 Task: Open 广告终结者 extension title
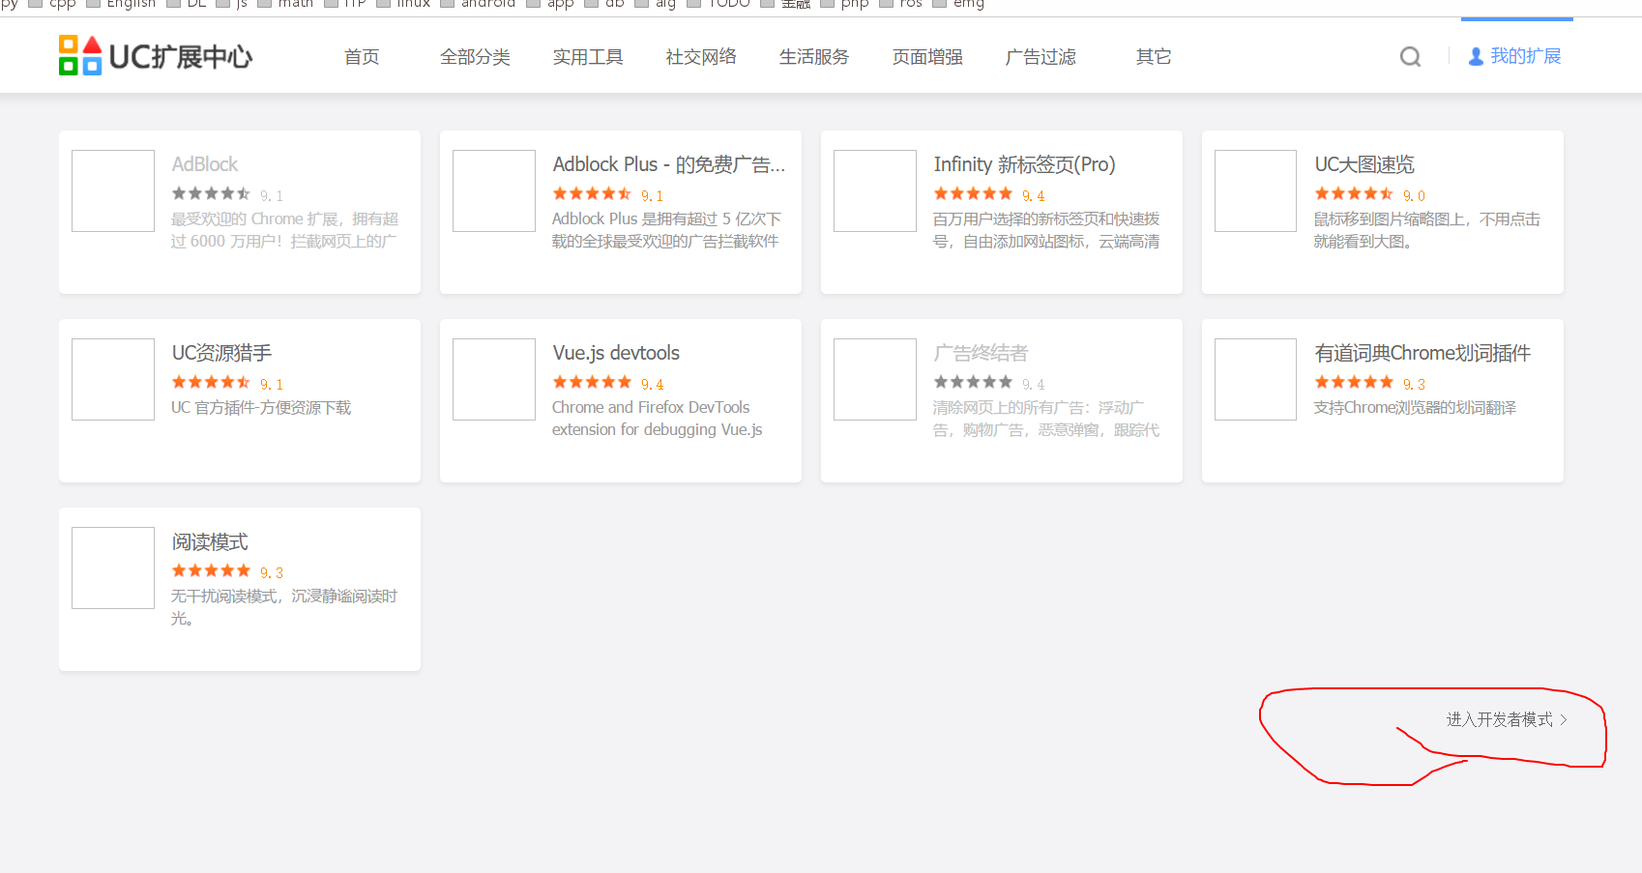click(981, 353)
